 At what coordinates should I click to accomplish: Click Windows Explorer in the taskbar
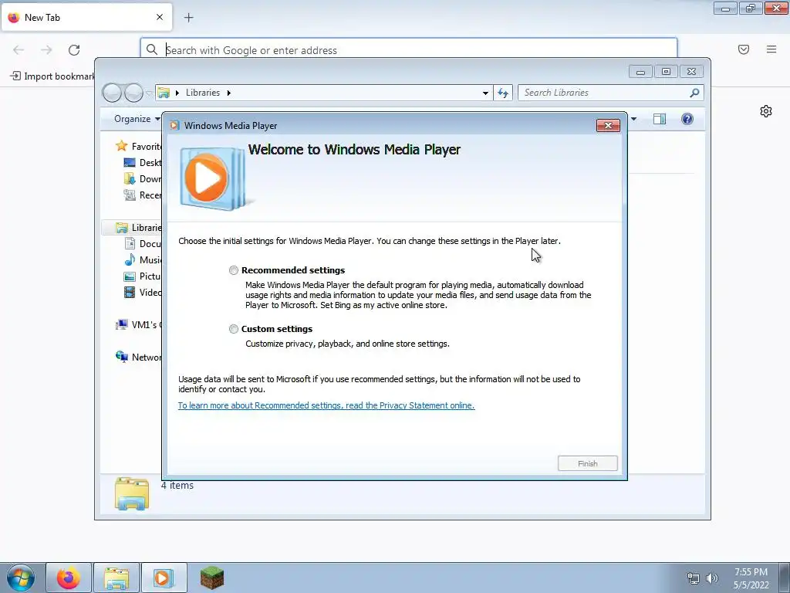pyautogui.click(x=116, y=578)
